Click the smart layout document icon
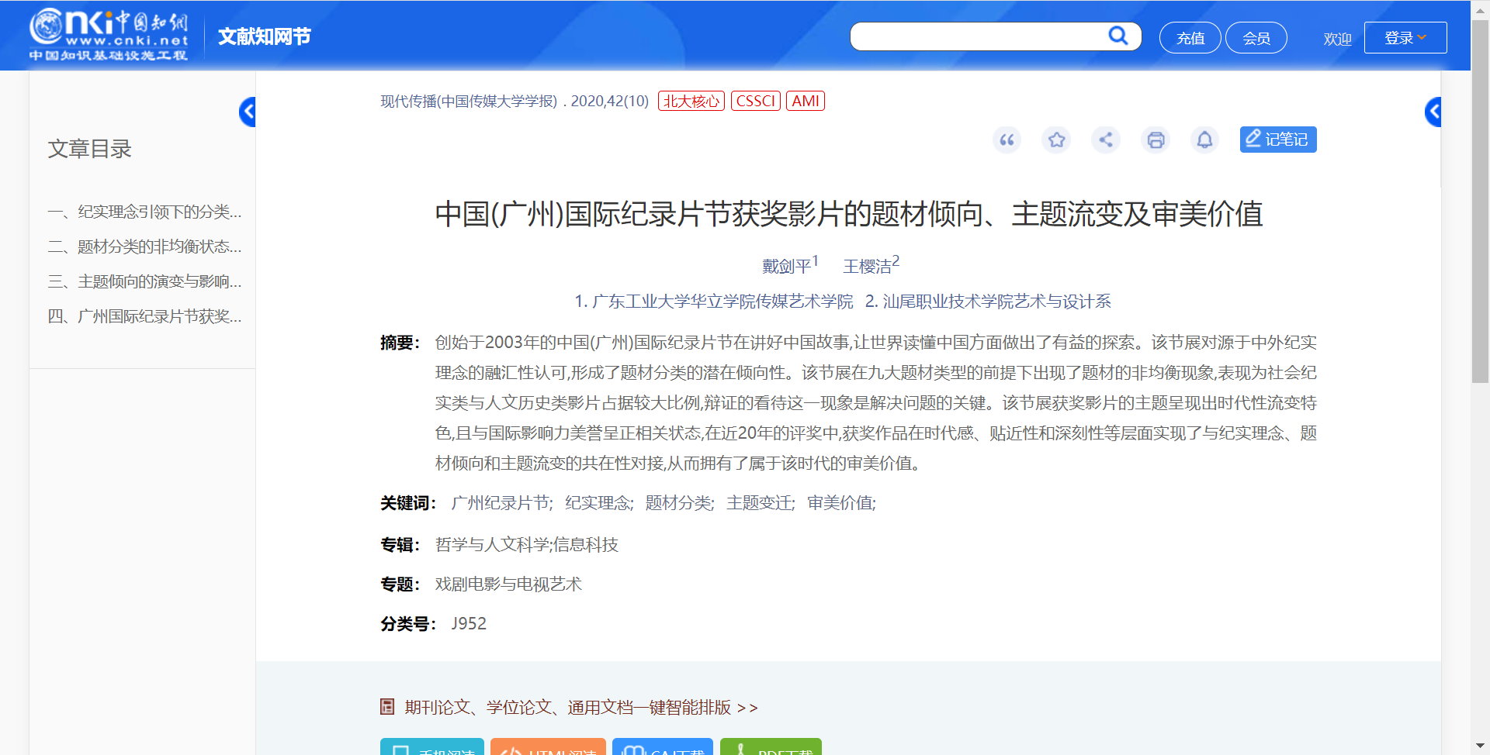The image size is (1490, 755). pos(387,707)
